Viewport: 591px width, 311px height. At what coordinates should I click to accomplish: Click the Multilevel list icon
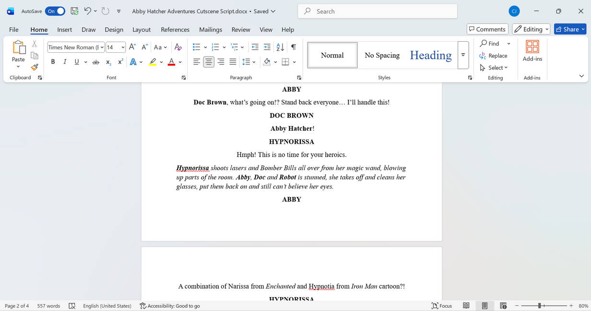click(x=234, y=47)
